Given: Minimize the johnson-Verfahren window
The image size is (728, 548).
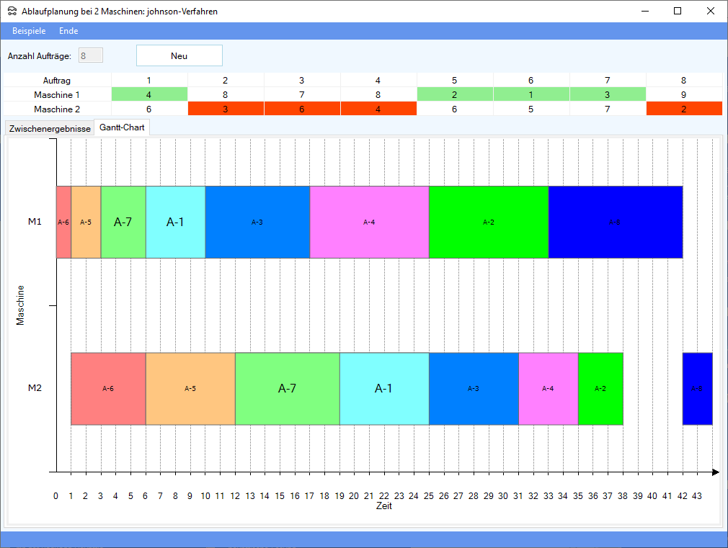Looking at the screenshot, I should pos(644,11).
